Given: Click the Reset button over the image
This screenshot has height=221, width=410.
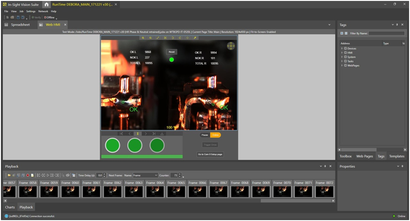Looking at the screenshot, I should (171, 52).
